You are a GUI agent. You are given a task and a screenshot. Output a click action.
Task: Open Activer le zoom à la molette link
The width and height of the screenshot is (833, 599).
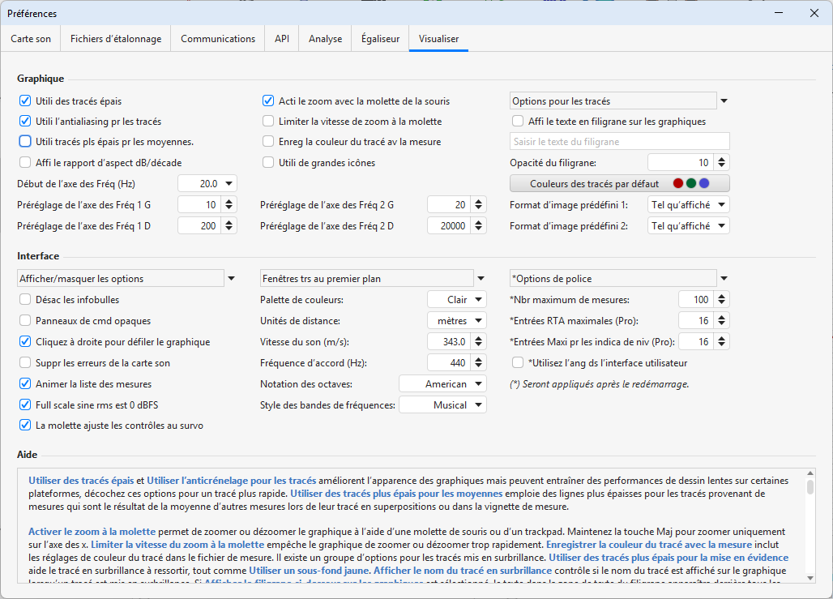[92, 532]
